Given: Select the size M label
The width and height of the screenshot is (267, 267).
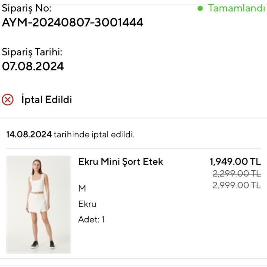Looking at the screenshot, I should point(82,188).
